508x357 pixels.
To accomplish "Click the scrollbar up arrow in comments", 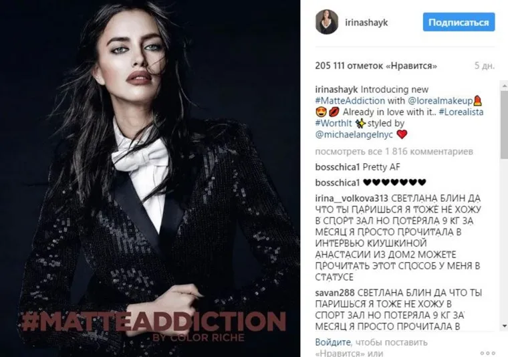I will (504, 86).
